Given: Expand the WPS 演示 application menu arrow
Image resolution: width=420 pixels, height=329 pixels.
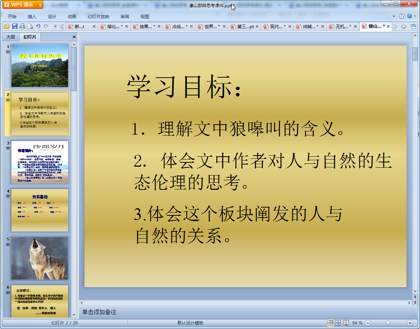Looking at the screenshot, I should coord(40,5).
